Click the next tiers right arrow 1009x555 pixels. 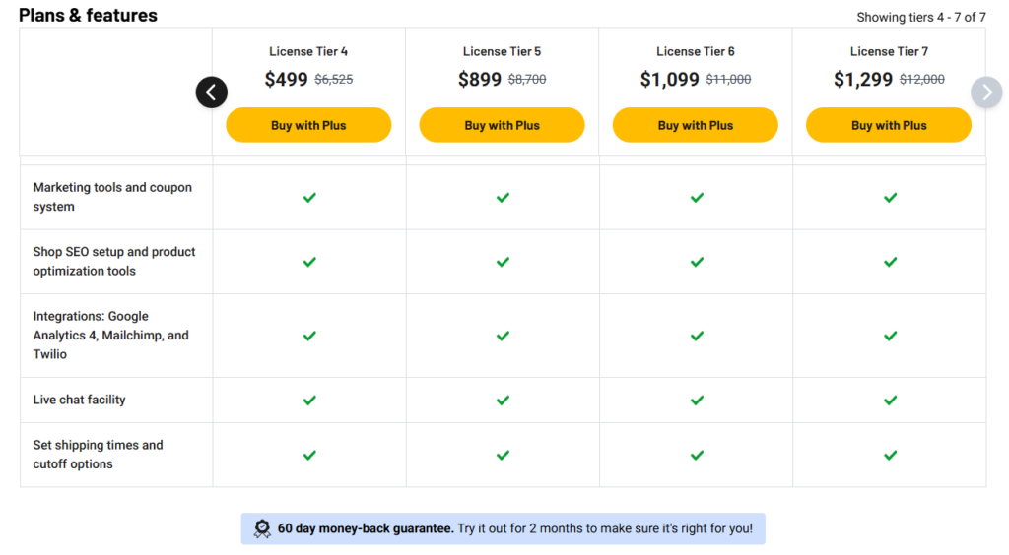click(986, 92)
